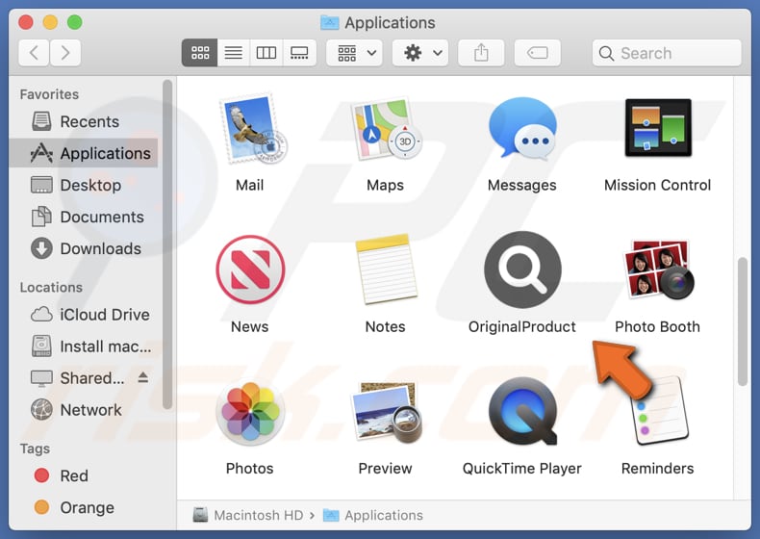
Task: Switch to list view
Action: coord(233,52)
